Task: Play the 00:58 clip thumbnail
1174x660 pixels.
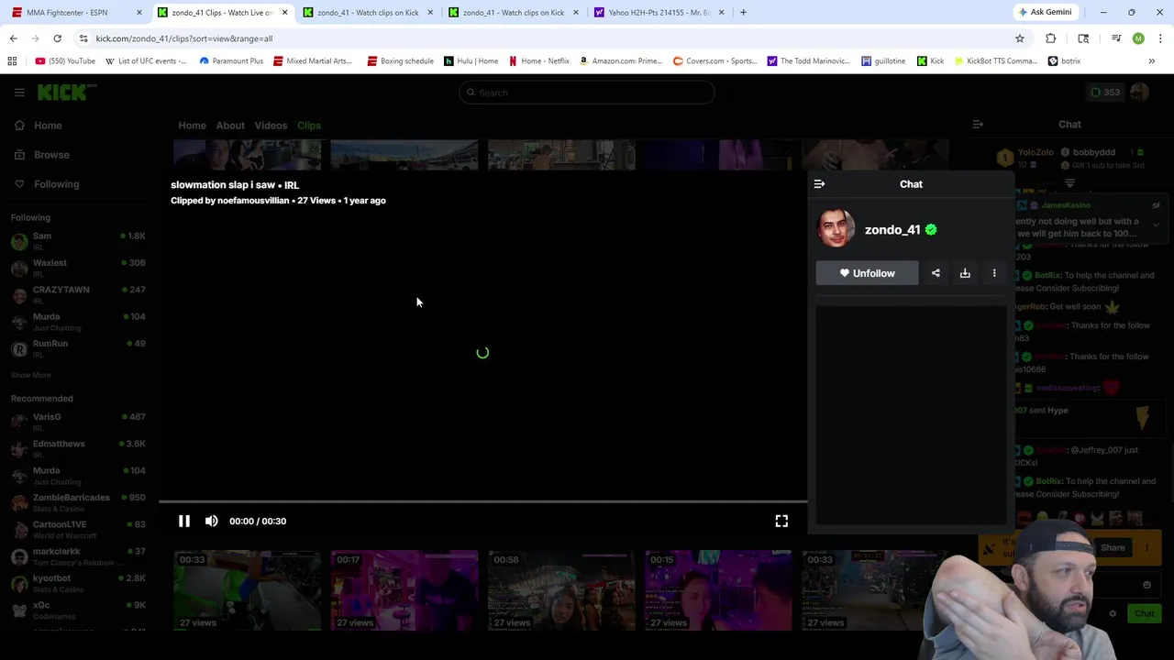Action: (x=561, y=590)
